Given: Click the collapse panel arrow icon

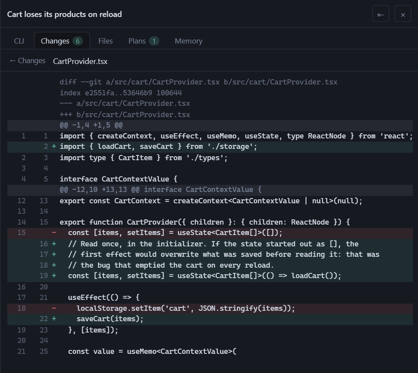Looking at the screenshot, I should pos(381,14).
